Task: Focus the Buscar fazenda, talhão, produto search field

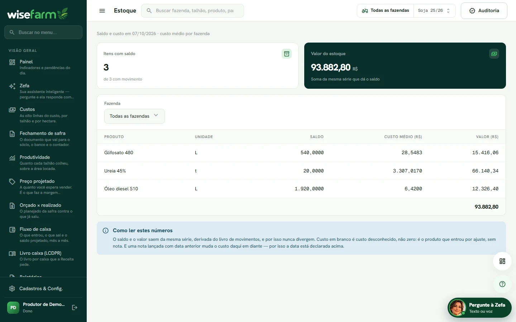Action: (193, 11)
